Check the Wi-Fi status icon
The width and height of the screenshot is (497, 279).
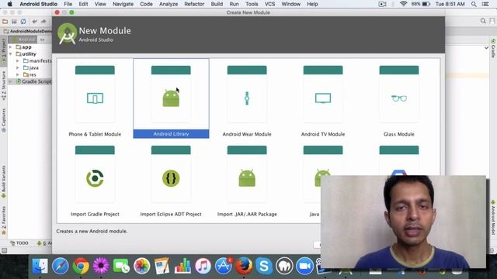pos(403,4)
